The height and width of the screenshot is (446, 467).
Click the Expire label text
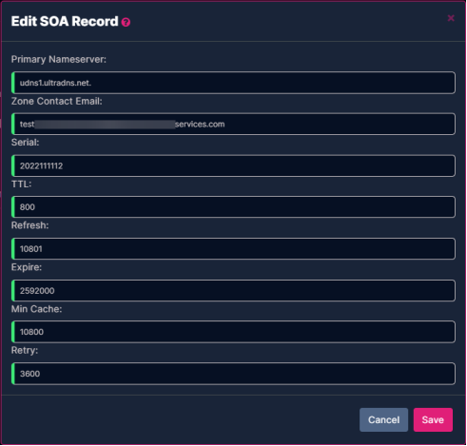(27, 267)
